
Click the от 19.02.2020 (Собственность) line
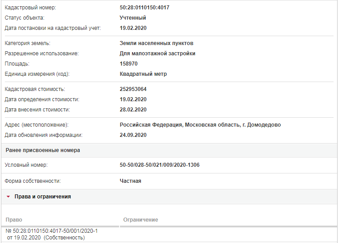point(46,238)
